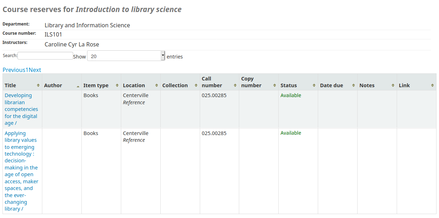
Task: Sort the Link column via its icon
Action: (433, 85)
